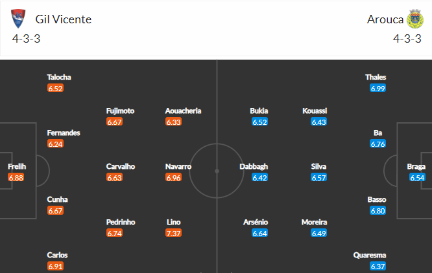Select player Navarro in midfield
This screenshot has height=273, width=432.
(x=178, y=166)
